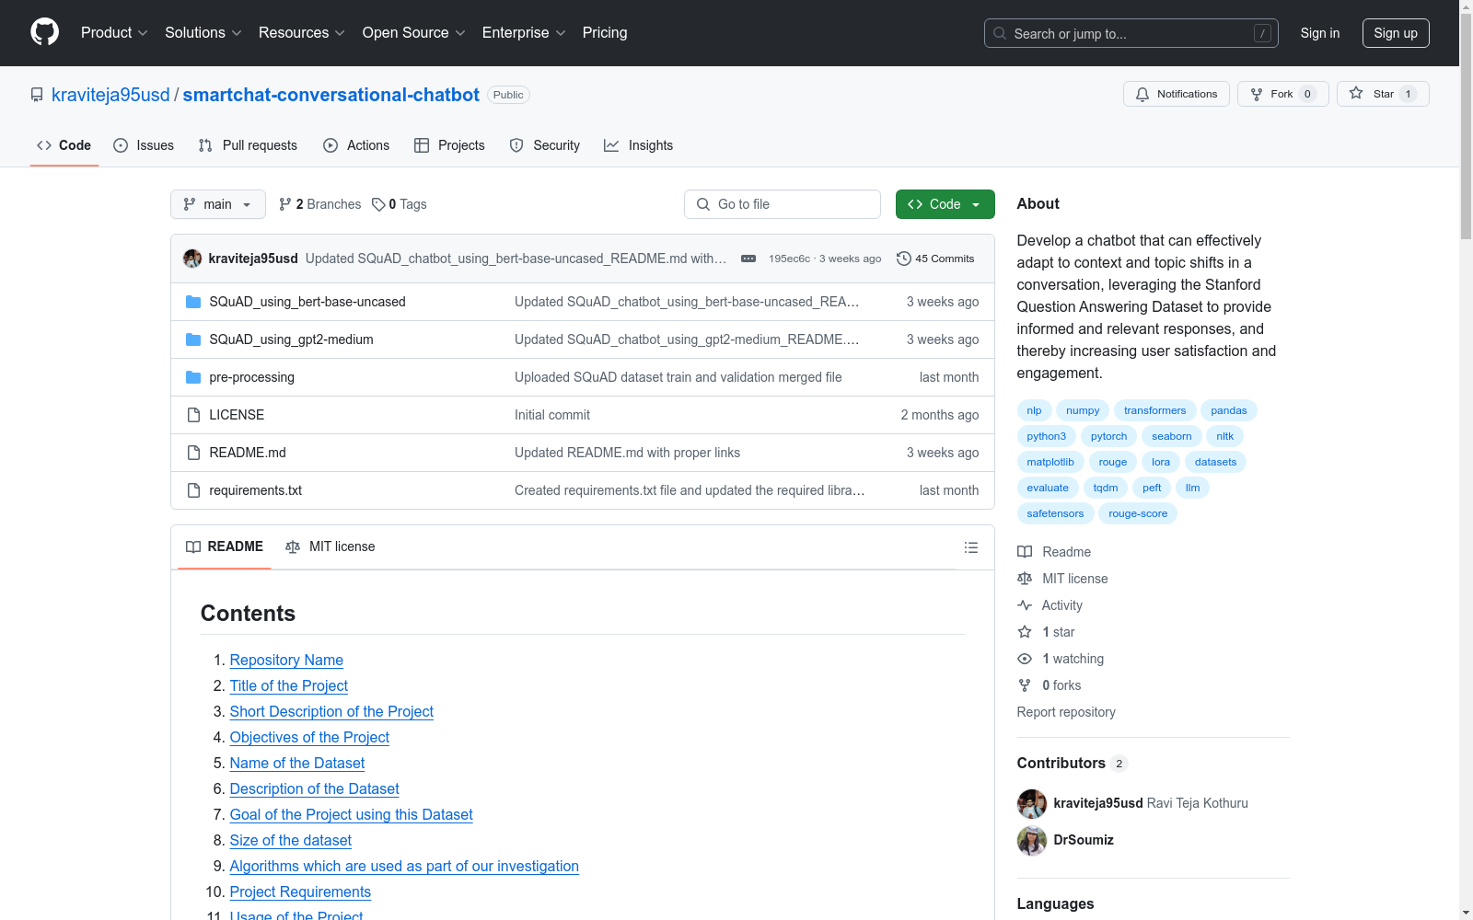1473x920 pixels.
Task: Click the Fork count badge showing 0
Action: click(1307, 94)
